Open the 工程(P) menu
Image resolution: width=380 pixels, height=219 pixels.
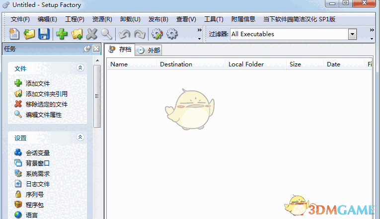click(x=75, y=19)
